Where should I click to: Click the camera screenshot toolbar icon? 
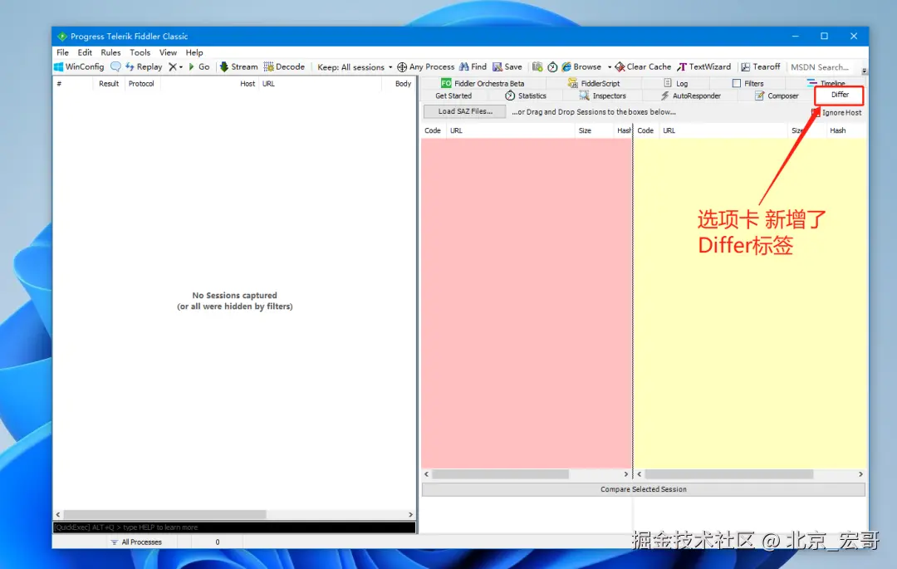click(x=537, y=67)
